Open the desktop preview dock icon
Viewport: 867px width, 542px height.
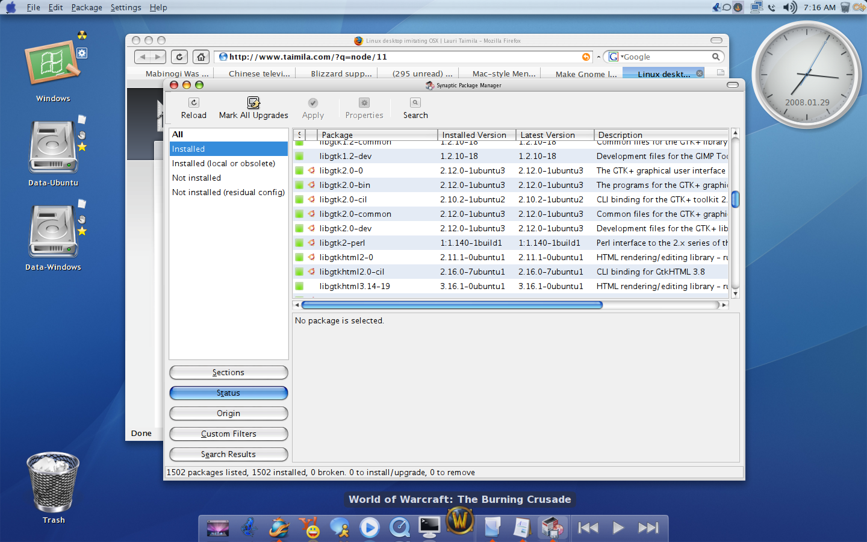click(218, 528)
